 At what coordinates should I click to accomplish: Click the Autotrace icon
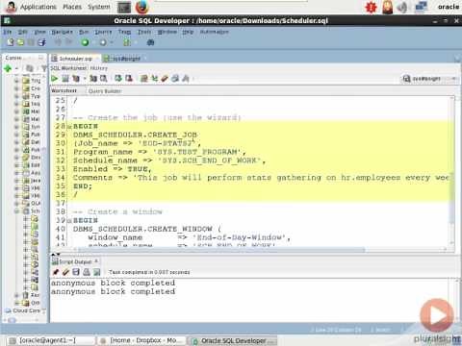point(93,79)
